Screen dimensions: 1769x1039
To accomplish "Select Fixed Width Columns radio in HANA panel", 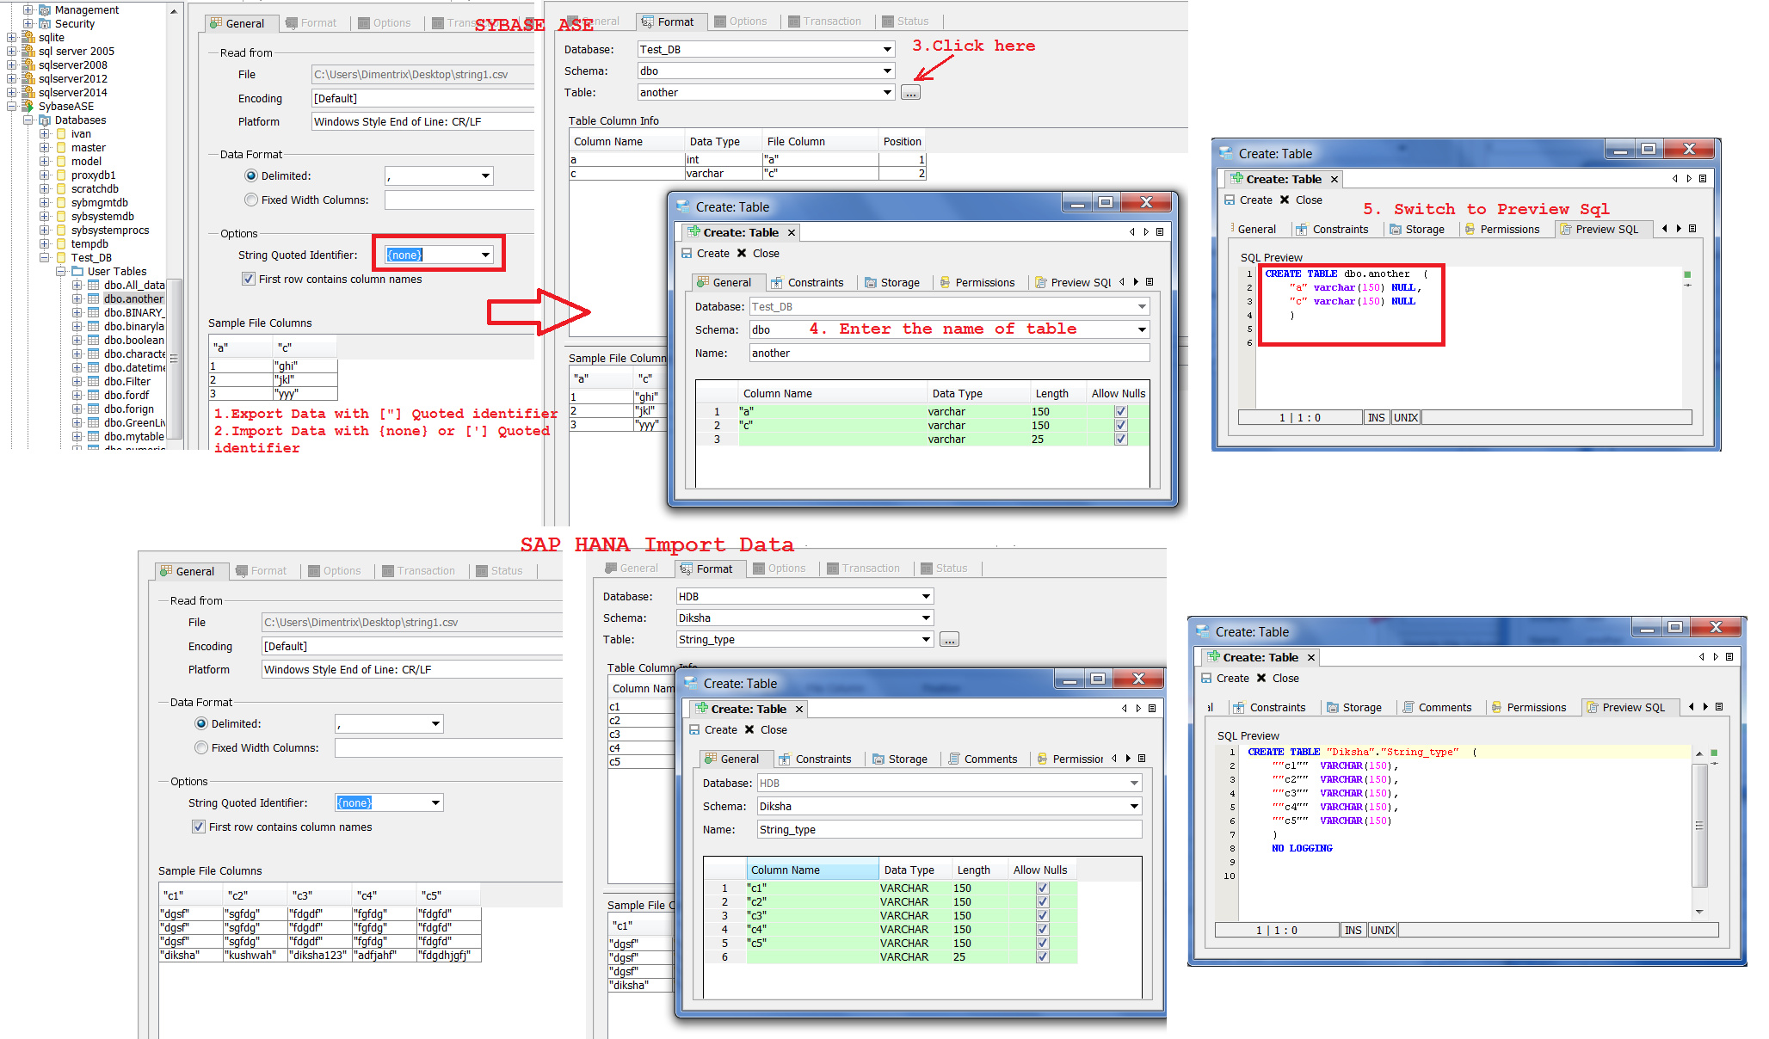I will click(201, 748).
